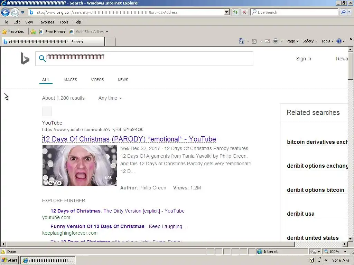354x265 pixels.
Task: Click the blue Help question mark icon
Action: tap(339, 41)
